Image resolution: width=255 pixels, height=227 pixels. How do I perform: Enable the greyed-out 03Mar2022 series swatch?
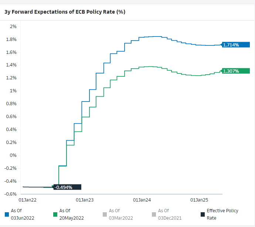[x=105, y=214]
